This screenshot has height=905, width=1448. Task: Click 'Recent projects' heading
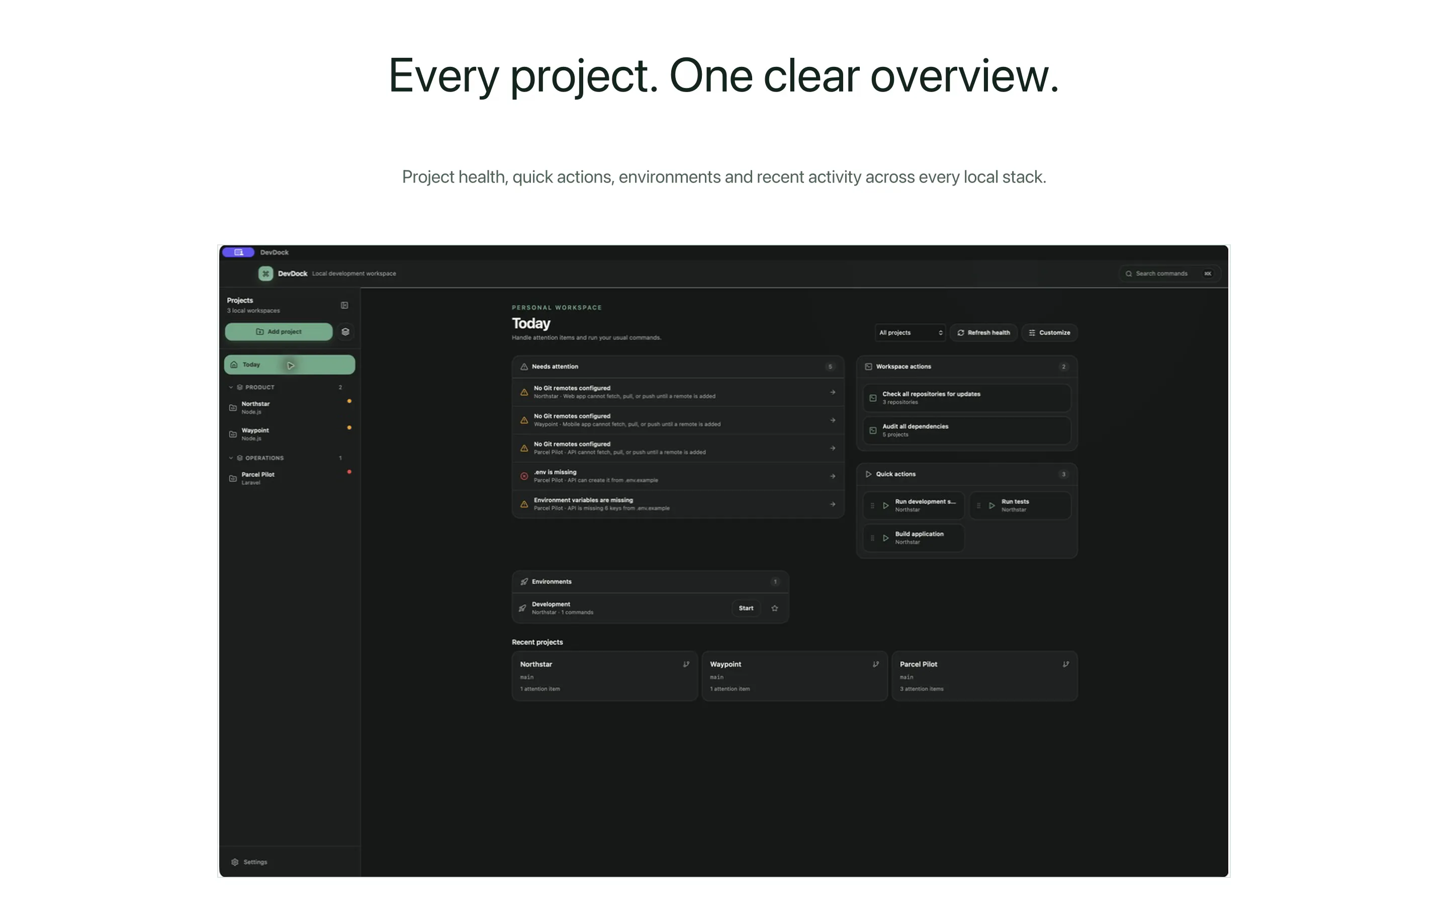point(537,642)
